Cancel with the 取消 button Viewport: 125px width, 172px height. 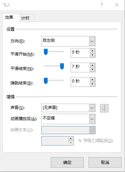(x=105, y=162)
